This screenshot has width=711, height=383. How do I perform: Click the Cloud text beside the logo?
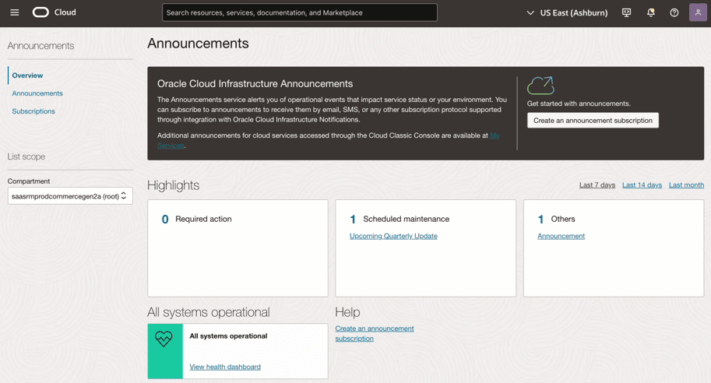pyautogui.click(x=65, y=12)
